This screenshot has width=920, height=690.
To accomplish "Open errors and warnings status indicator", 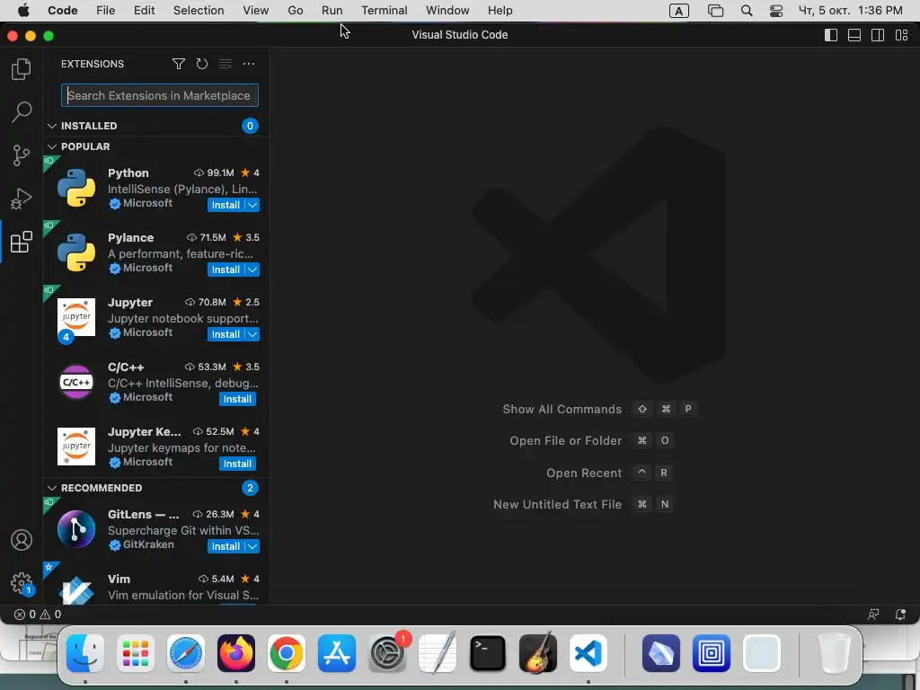I will pos(38,615).
